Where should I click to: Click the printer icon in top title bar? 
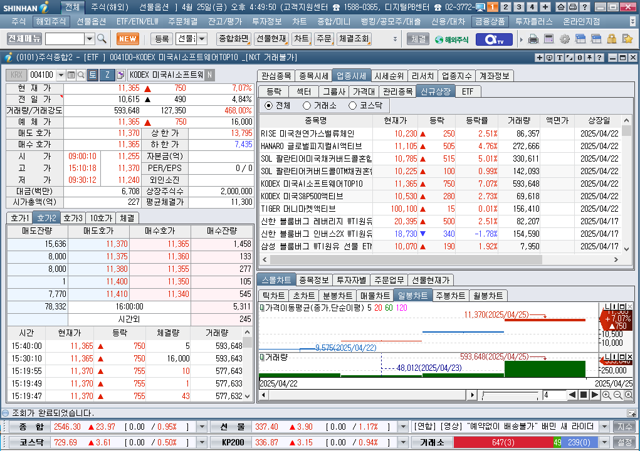coord(573,7)
